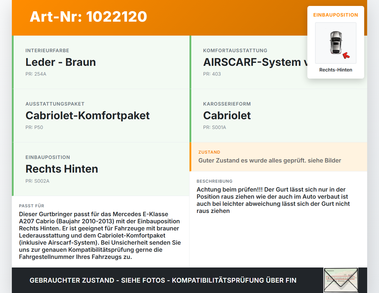Click PR: S001A code text
Viewport: 379px width, 293px height.
(215, 127)
